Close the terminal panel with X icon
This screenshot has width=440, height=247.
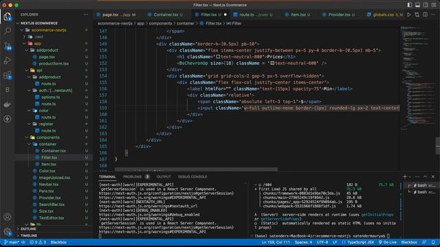tap(433, 177)
